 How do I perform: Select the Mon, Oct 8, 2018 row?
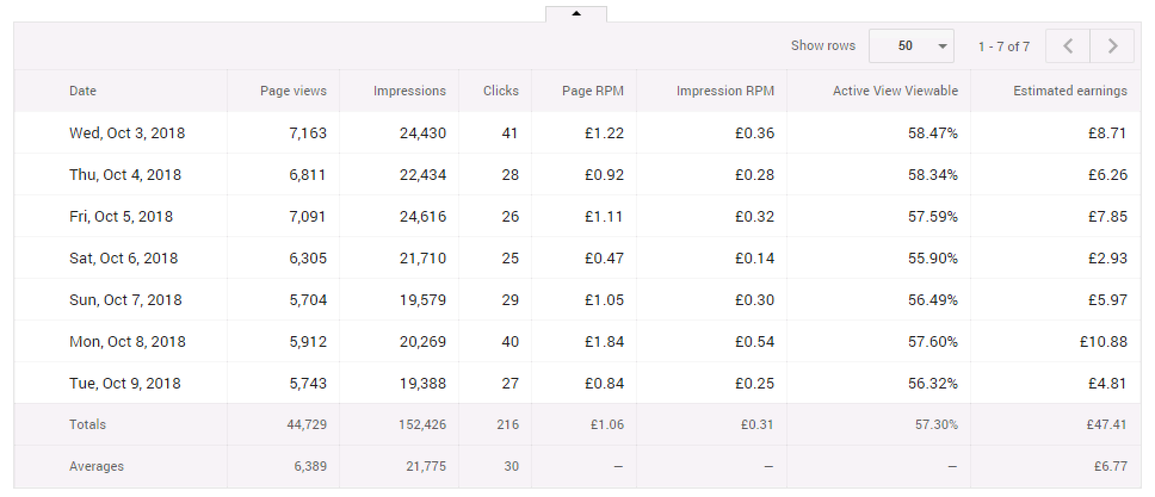coord(577,341)
